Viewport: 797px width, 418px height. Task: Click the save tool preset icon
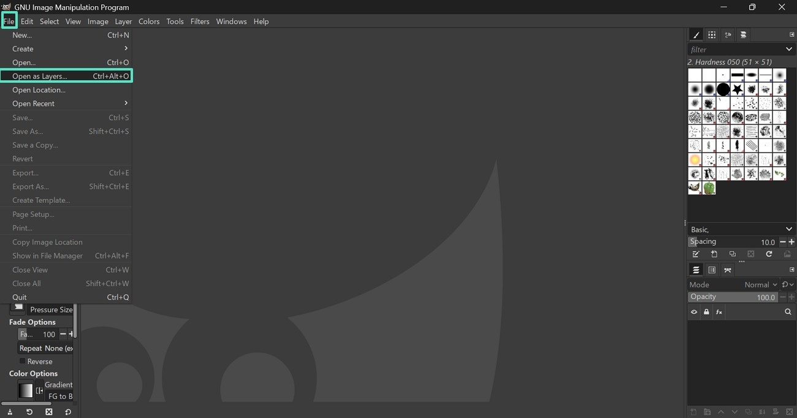(10, 412)
